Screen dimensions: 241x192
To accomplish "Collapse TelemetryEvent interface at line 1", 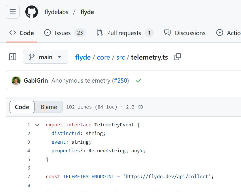I will click(x=37, y=125).
